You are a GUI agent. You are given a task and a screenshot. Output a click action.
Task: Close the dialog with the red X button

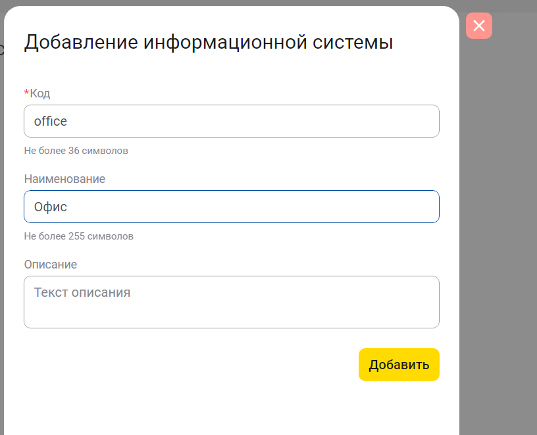pos(478,26)
